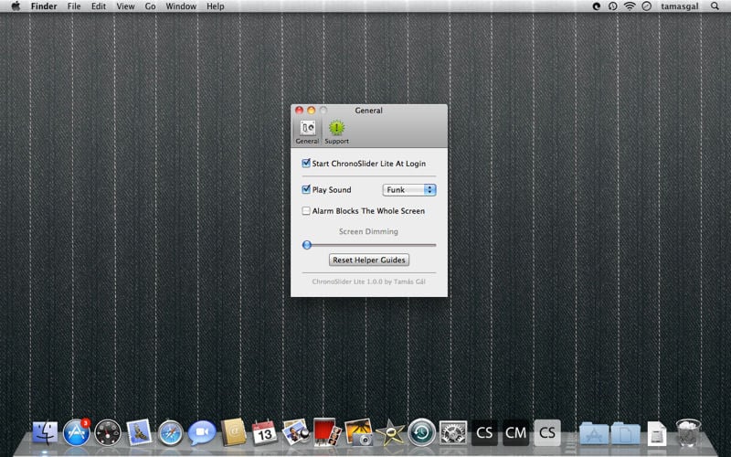Switch to the General preferences tab
The height and width of the screenshot is (457, 731).
point(307,132)
